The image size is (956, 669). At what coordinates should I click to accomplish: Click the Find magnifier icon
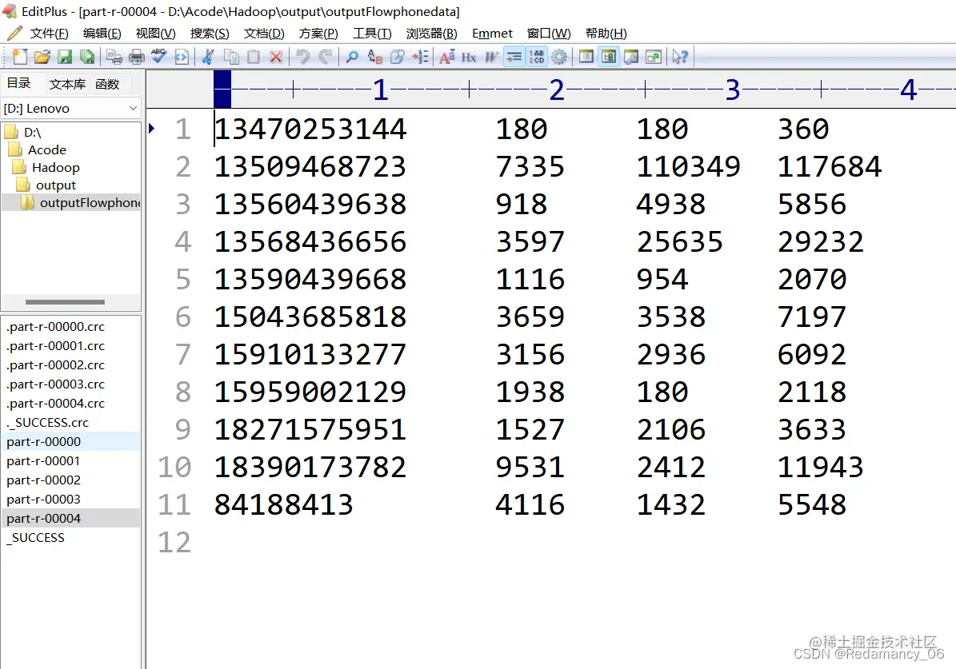[352, 58]
